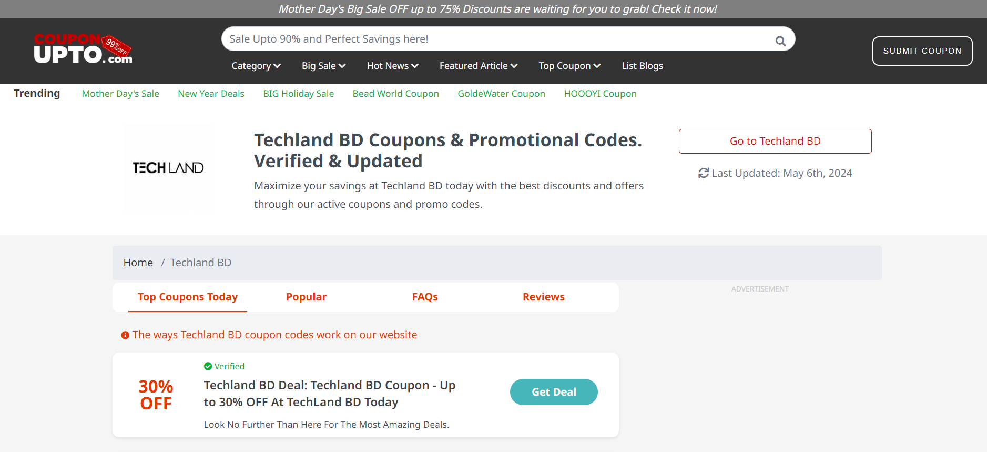Switch to the Popular tab

[306, 297]
